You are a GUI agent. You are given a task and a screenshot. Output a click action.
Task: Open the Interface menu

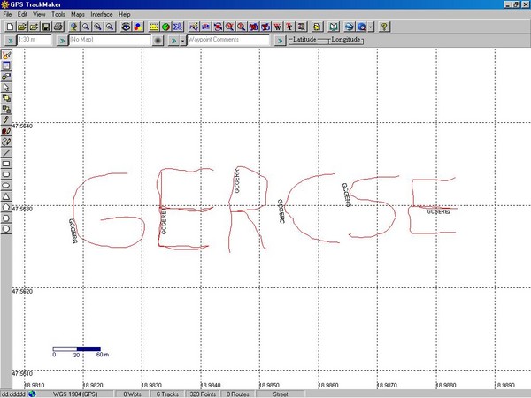(102, 15)
